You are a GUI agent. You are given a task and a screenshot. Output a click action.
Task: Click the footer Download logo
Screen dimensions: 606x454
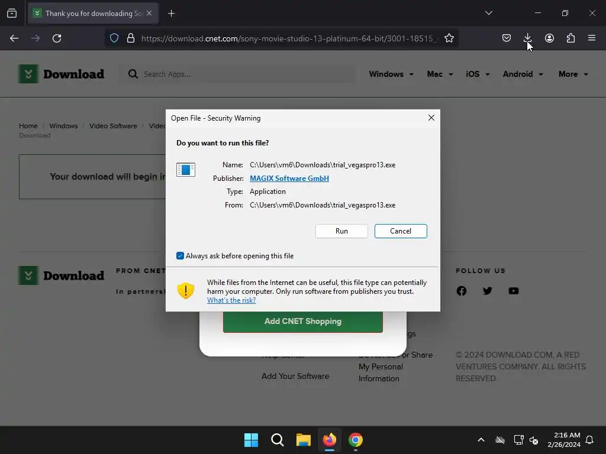(61, 275)
